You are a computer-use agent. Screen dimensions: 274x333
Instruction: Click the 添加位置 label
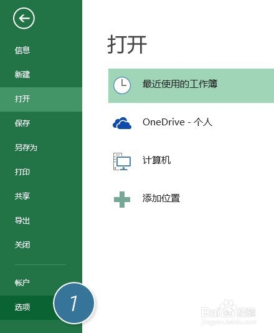pyautogui.click(x=161, y=198)
